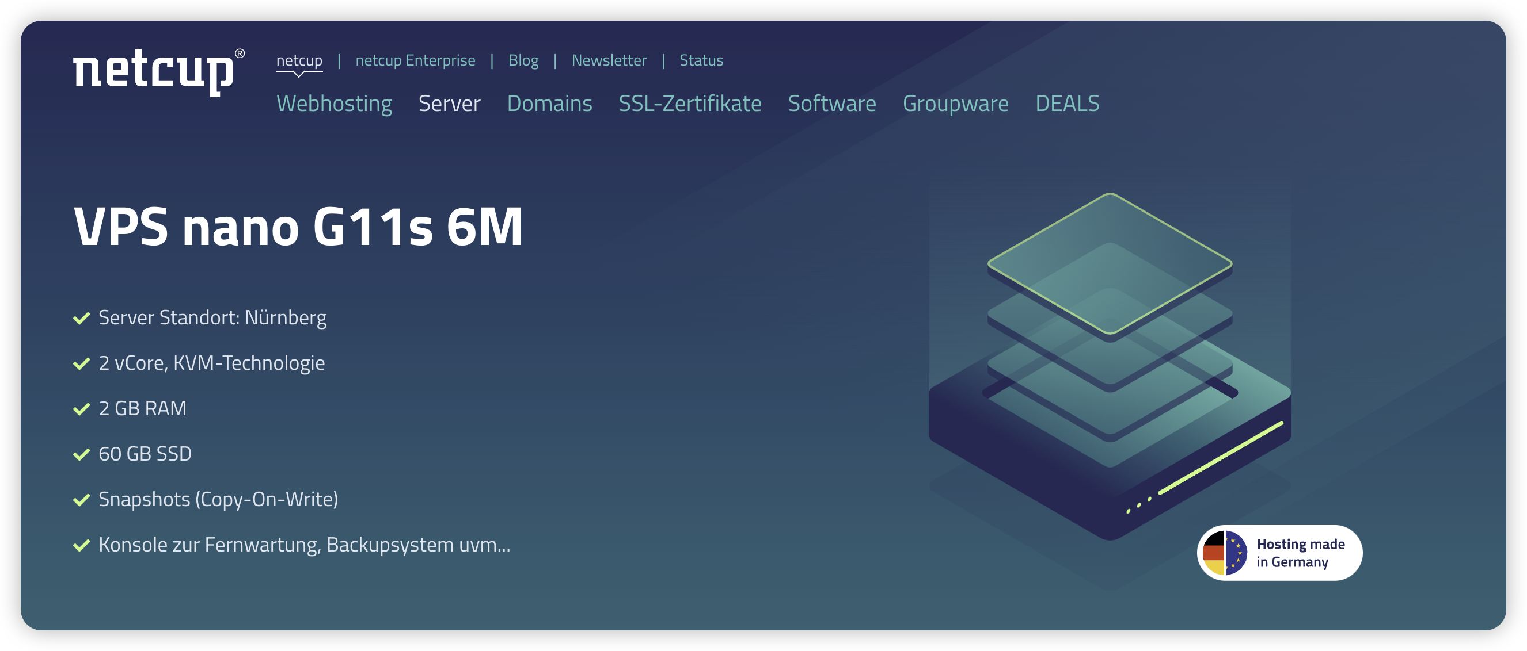Check the Status page link
The image size is (1527, 651).
(701, 60)
